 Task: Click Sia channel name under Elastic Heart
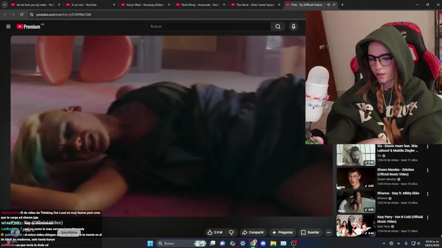click(379, 156)
